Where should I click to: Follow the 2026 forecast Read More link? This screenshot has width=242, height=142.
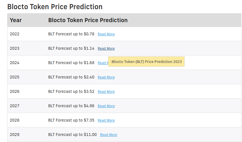tap(106, 92)
